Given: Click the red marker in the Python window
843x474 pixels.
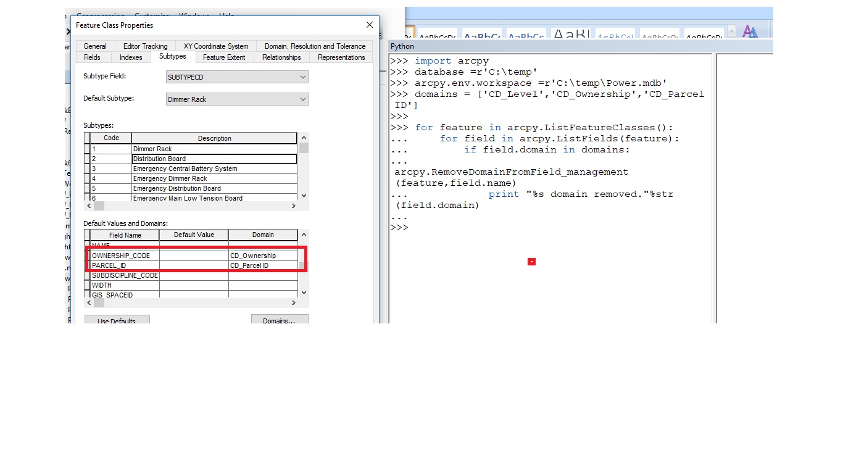Looking at the screenshot, I should pyautogui.click(x=531, y=261).
